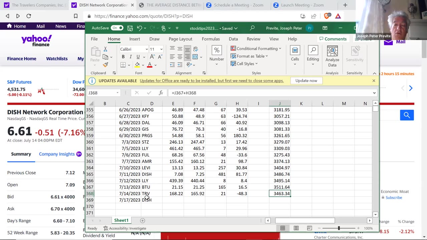This screenshot has height=240, width=427.
Task: Click Accessibility: Investigate in status bar
Action: coord(125,228)
